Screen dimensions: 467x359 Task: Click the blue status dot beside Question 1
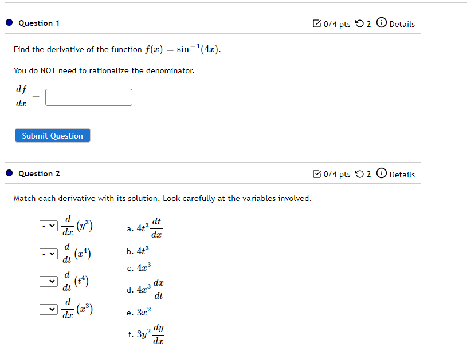tap(8, 22)
